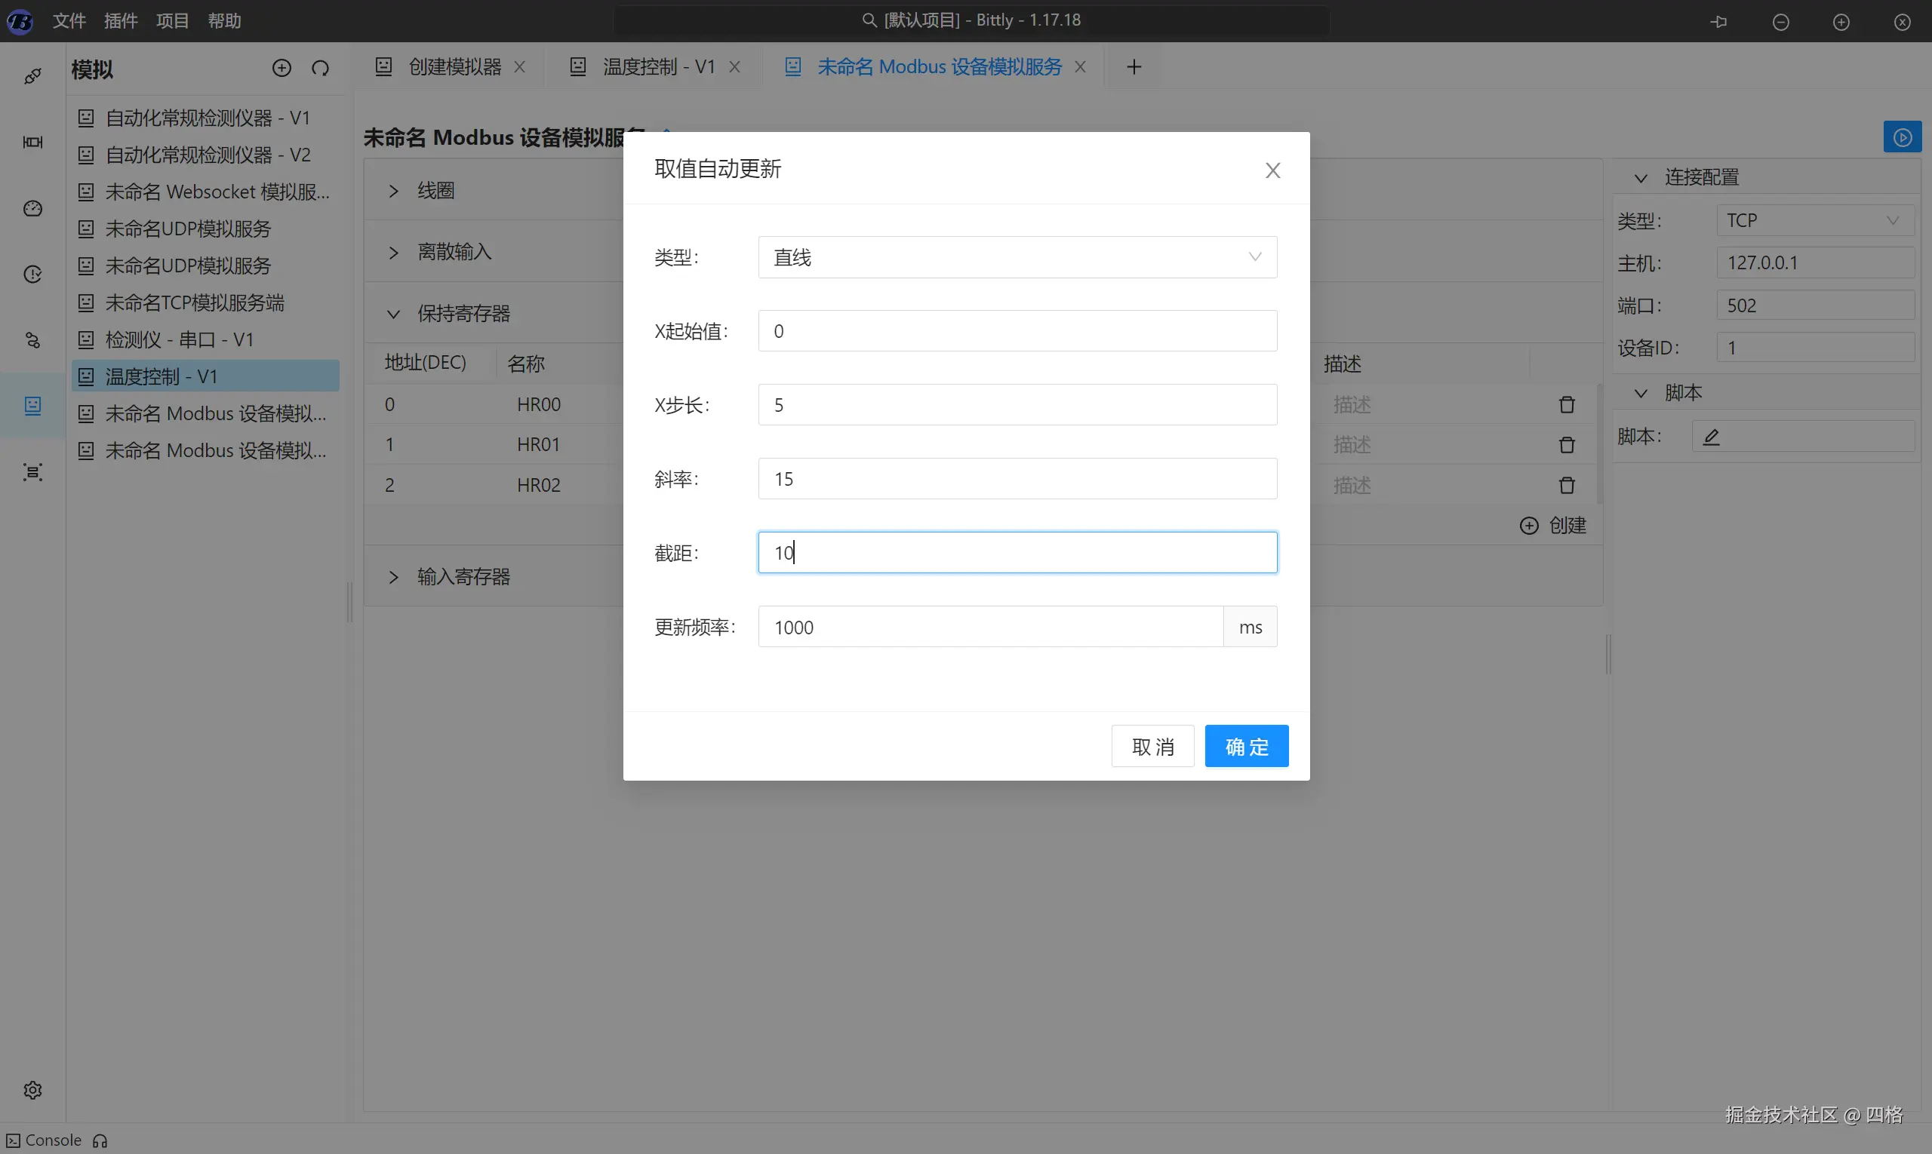This screenshot has width=1932, height=1154.
Task: Click the refresh simulator list icon
Action: [x=320, y=69]
